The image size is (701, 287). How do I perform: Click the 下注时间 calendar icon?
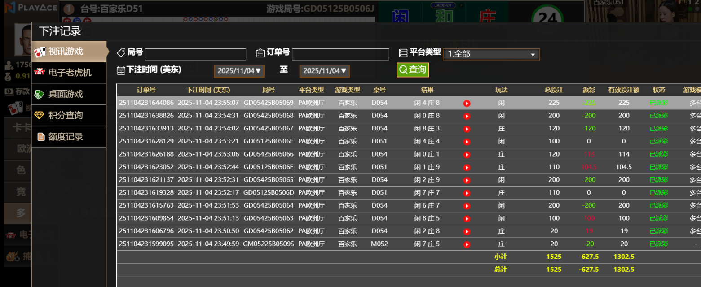[121, 70]
